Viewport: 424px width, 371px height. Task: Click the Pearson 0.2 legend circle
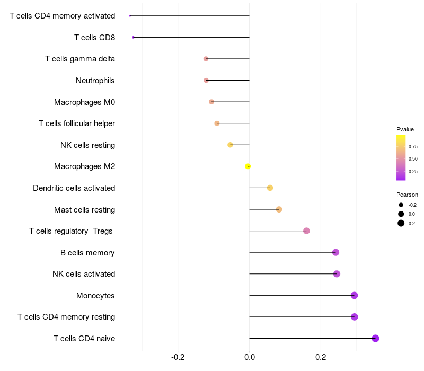point(401,223)
